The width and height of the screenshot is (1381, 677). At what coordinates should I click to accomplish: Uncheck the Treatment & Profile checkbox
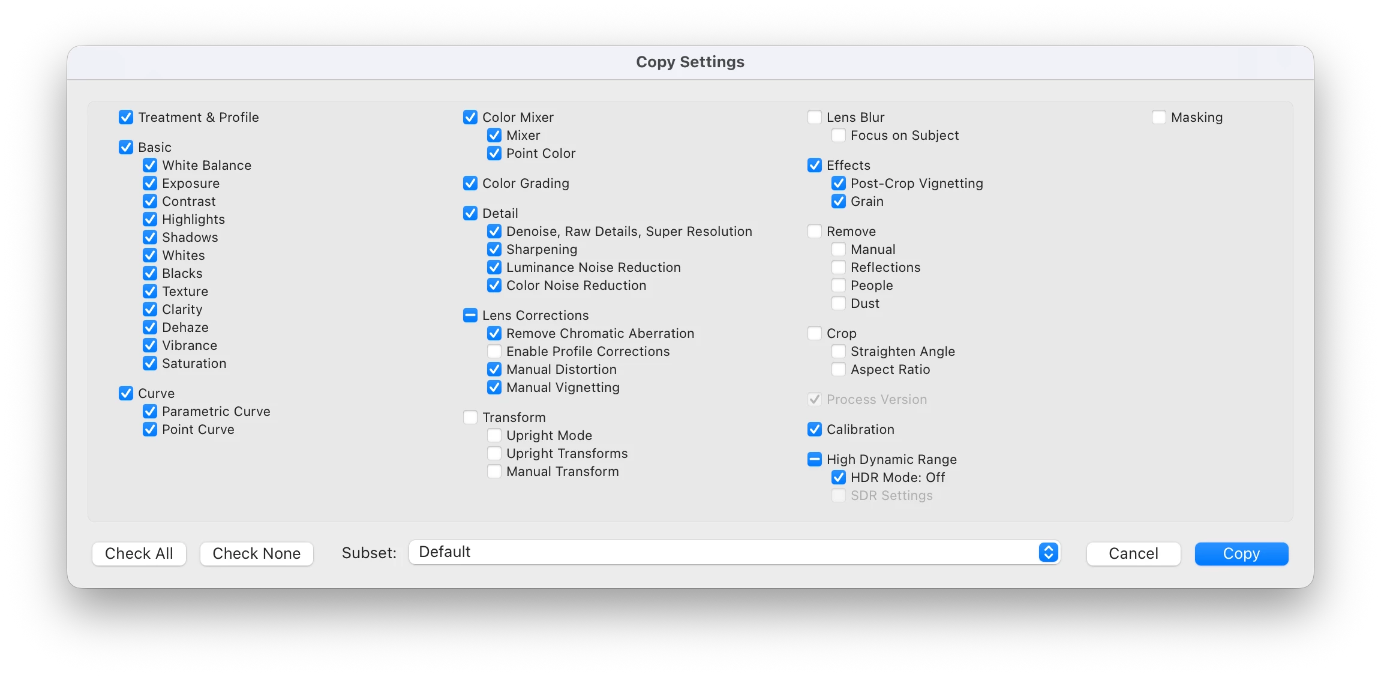pyautogui.click(x=126, y=118)
